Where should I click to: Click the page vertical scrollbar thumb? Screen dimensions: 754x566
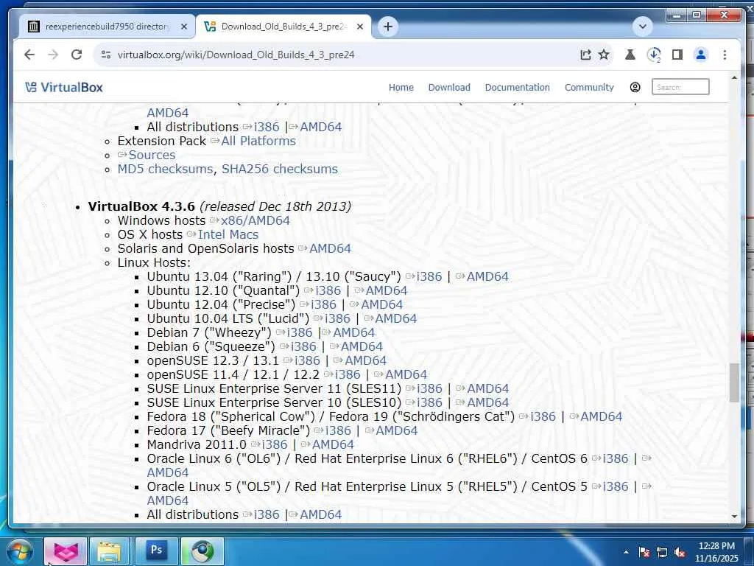(x=734, y=382)
